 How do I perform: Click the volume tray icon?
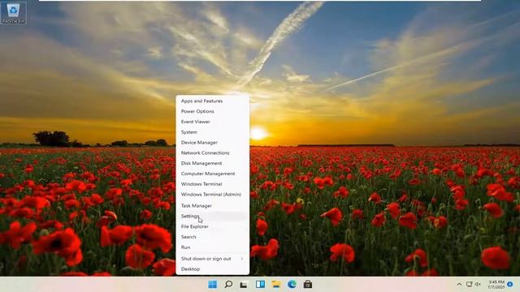coord(478,285)
